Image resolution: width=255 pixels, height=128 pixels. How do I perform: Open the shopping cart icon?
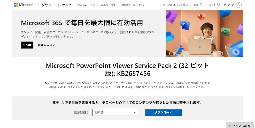tap(218, 5)
